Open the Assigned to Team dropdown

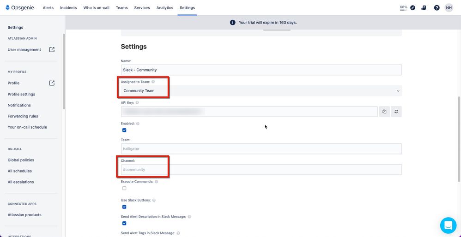coord(261,91)
